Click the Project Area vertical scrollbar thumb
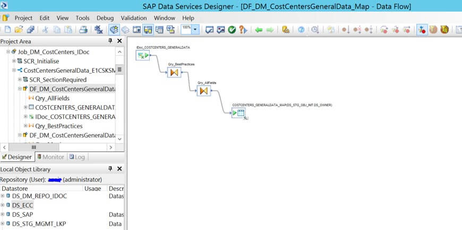Image resolution: width=462 pixels, height=230 pixels. point(119,70)
